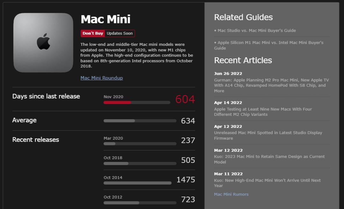Select the Updates Soon label

point(119,33)
